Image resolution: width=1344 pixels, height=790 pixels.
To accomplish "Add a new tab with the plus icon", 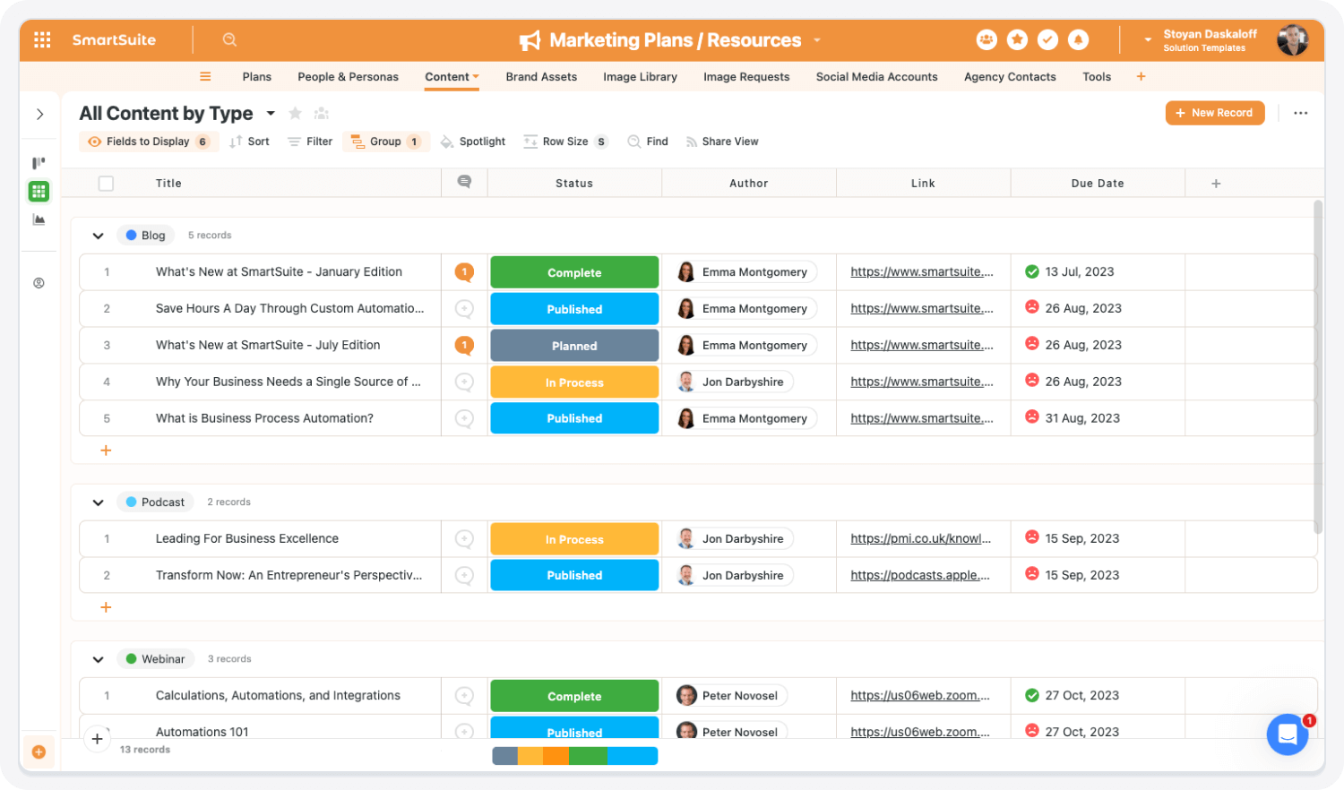I will (1141, 76).
